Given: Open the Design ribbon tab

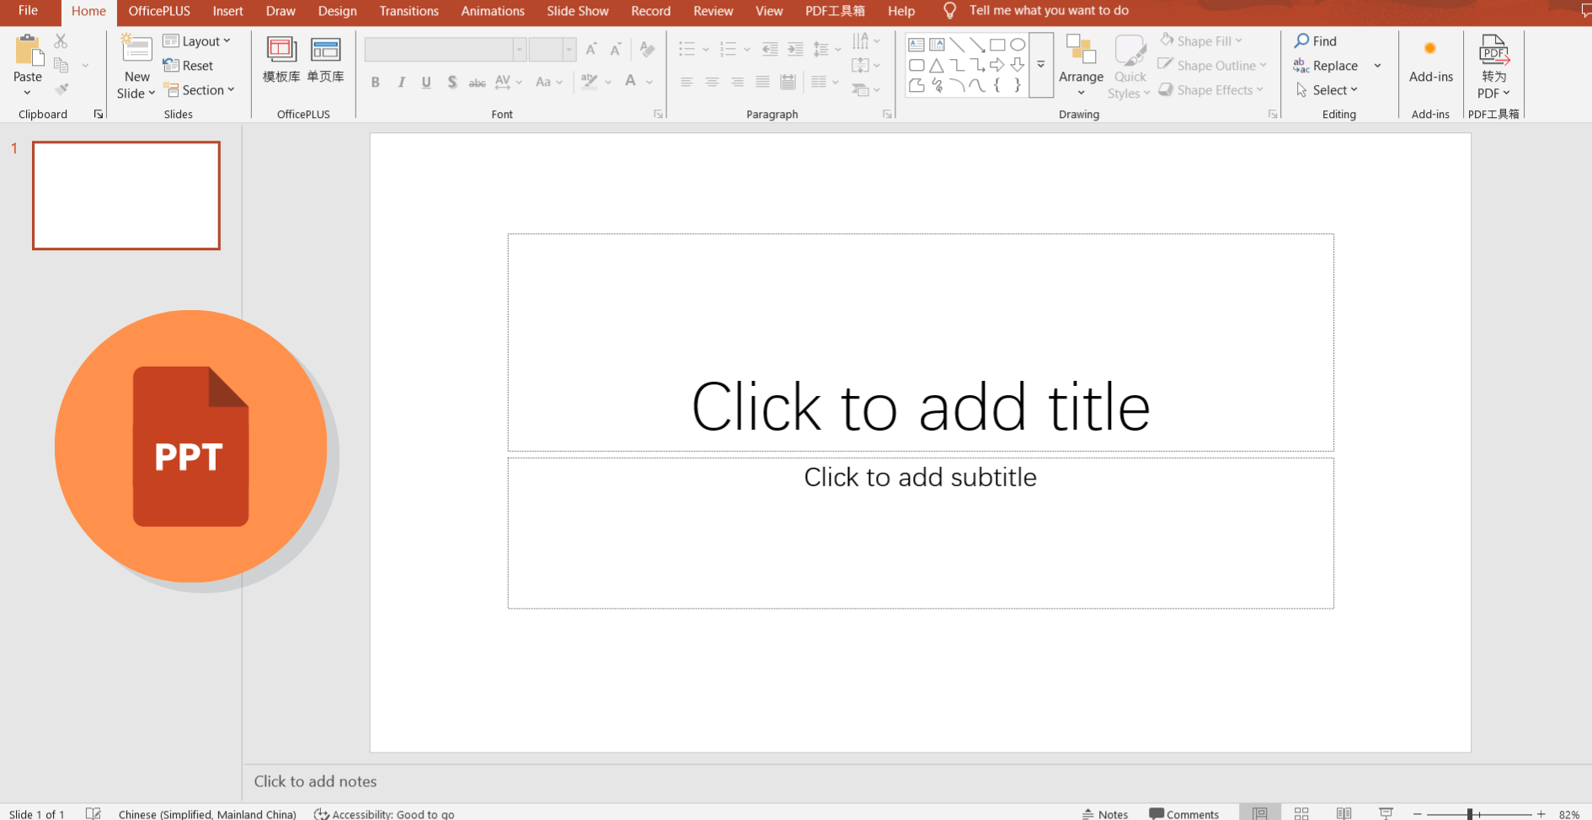Looking at the screenshot, I should tap(337, 11).
